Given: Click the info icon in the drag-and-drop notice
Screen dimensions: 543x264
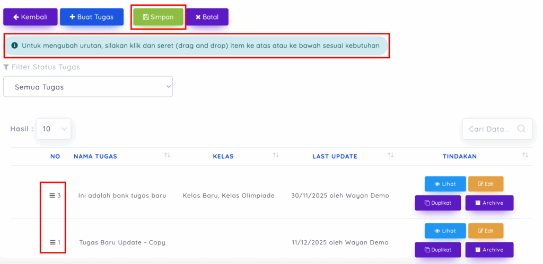Looking at the screenshot, I should [14, 45].
